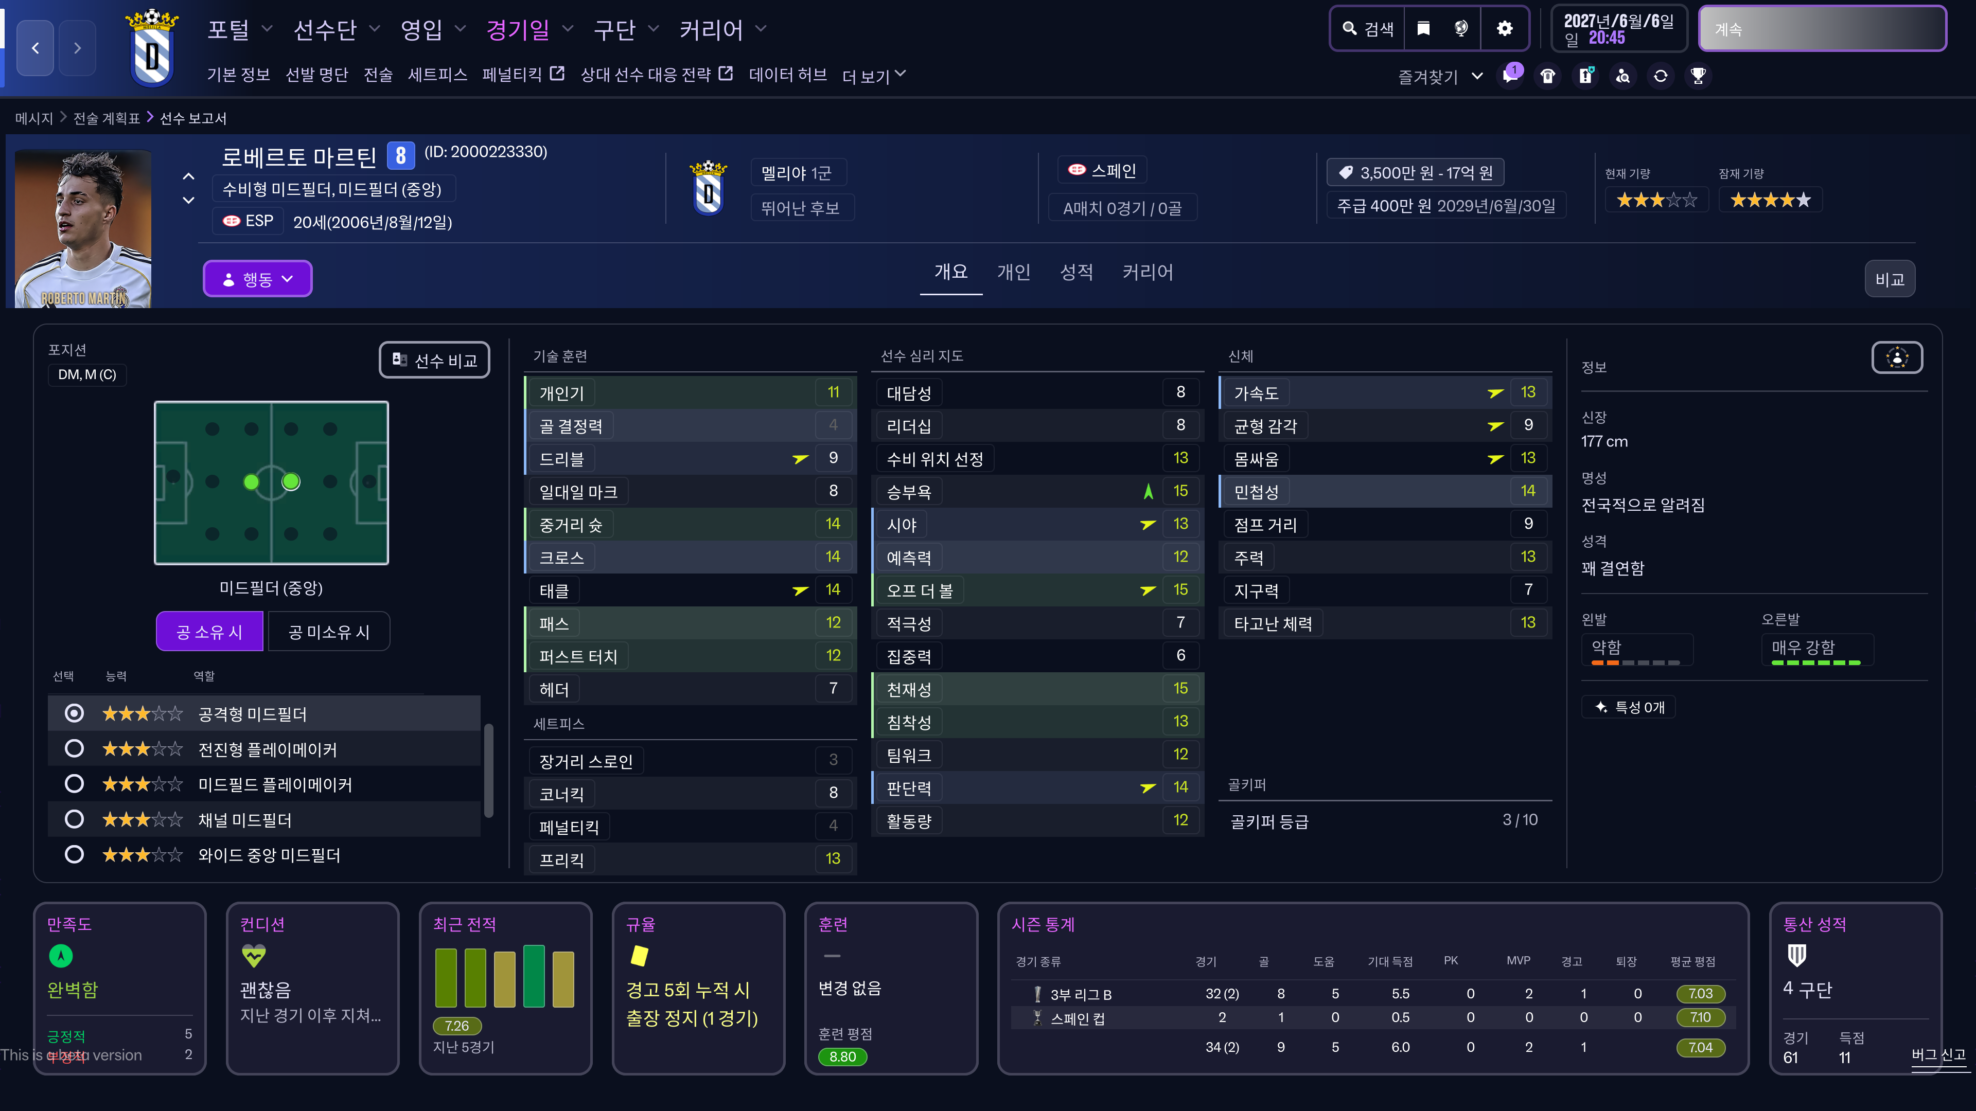Click the 선수 비교 button
Image resolution: width=1976 pixels, height=1111 pixels.
pos(434,360)
